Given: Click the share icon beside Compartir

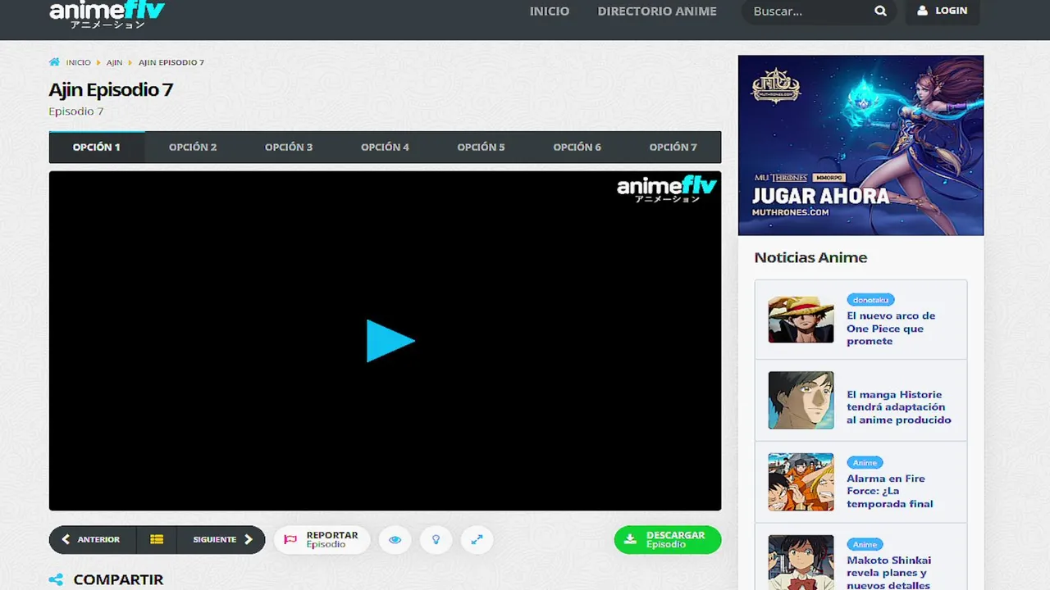Looking at the screenshot, I should coord(56,580).
